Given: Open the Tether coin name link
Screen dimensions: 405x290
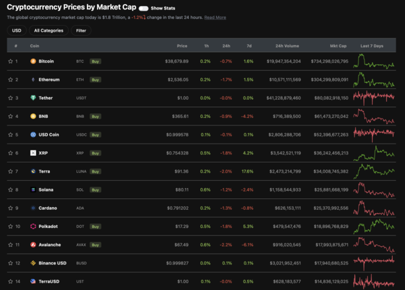Looking at the screenshot, I should pos(45,98).
